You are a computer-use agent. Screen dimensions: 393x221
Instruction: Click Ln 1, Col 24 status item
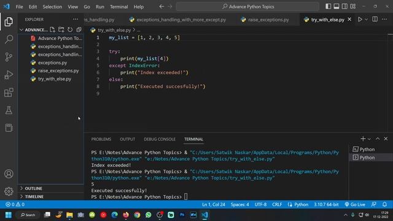point(214,204)
